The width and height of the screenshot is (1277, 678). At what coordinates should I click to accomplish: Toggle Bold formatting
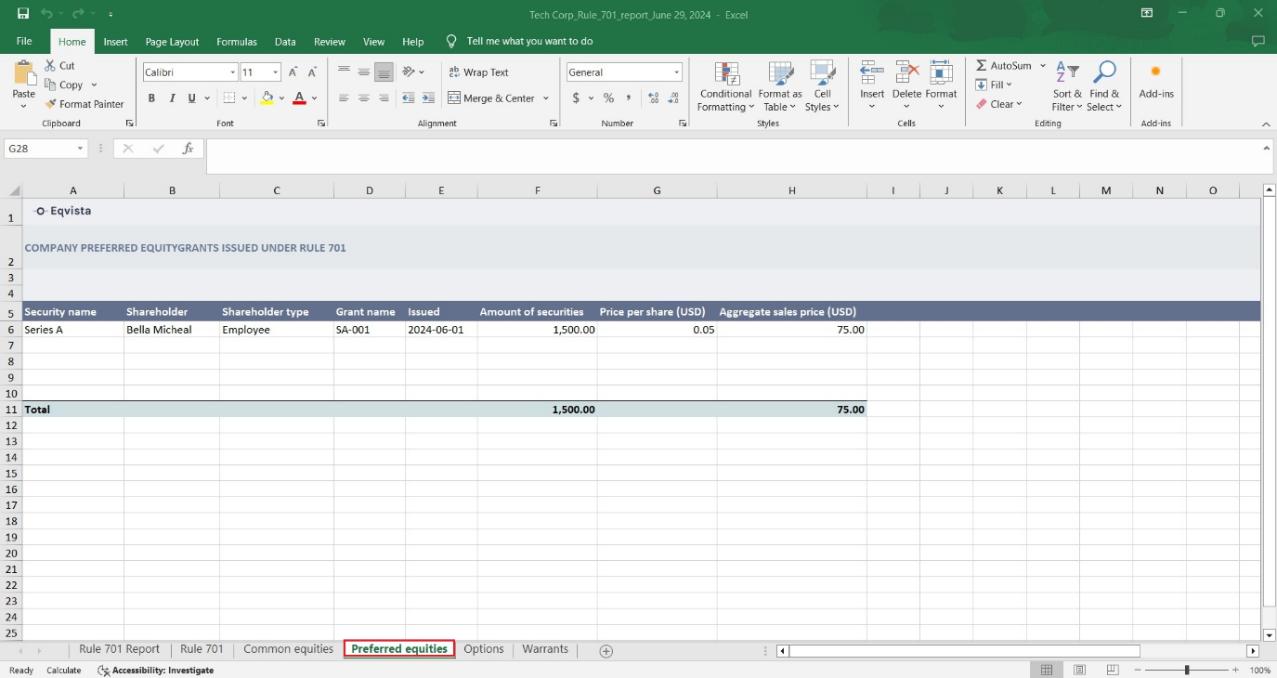(151, 98)
